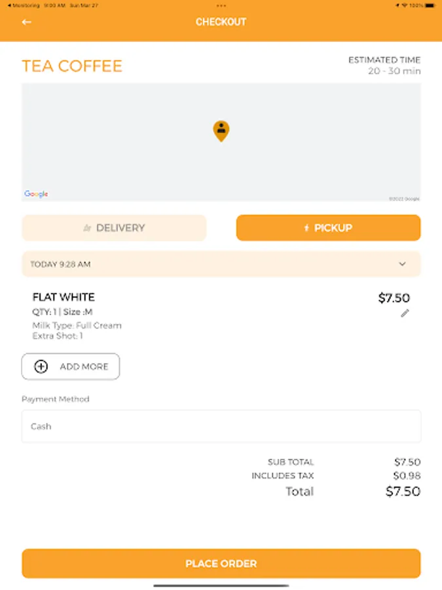Tap the three dots at the top center
Screen dimensions: 442x590
[221, 5]
